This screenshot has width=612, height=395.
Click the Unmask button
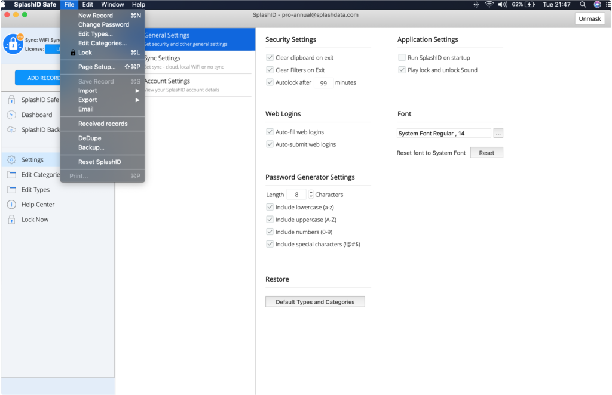click(589, 19)
